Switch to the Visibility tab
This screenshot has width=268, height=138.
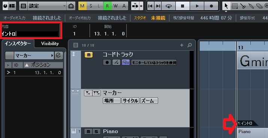50,44
